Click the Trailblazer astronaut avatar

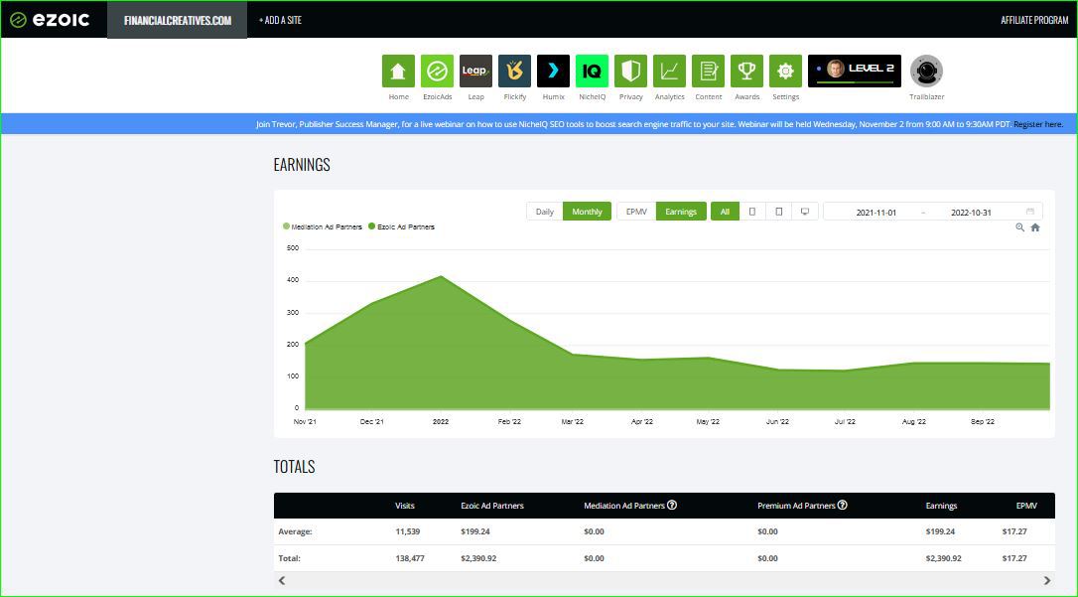[927, 71]
